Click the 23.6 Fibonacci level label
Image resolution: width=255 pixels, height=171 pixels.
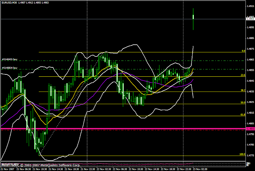pos(243,75)
